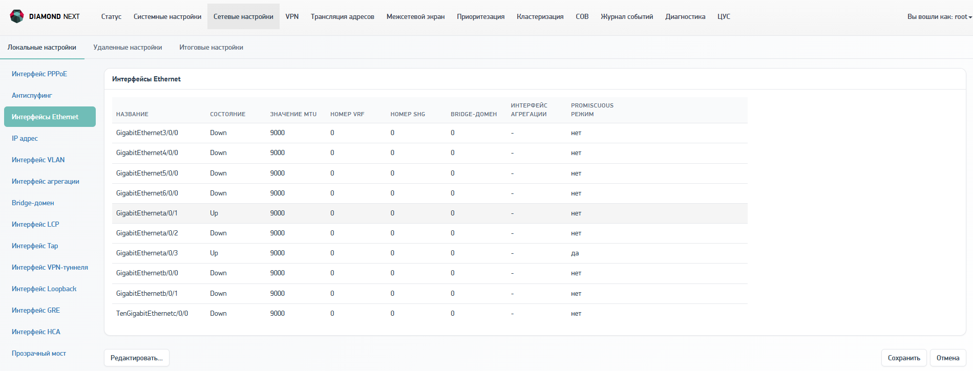The image size is (973, 371).
Task: Open the Кластеризация menu
Action: coord(540,16)
